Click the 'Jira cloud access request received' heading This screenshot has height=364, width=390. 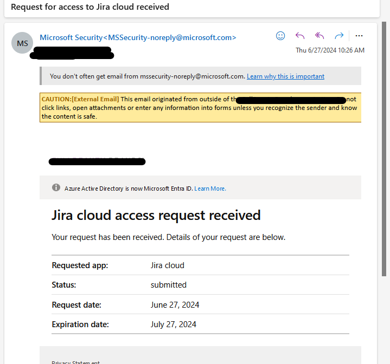(156, 215)
